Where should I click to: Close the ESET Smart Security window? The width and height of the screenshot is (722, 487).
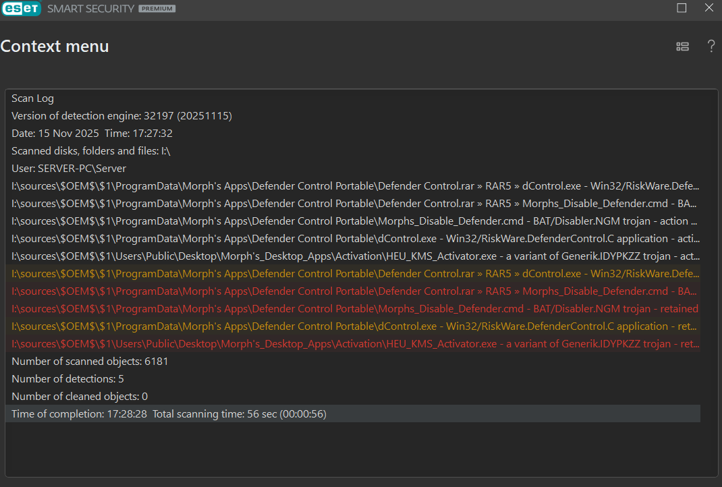(x=709, y=8)
